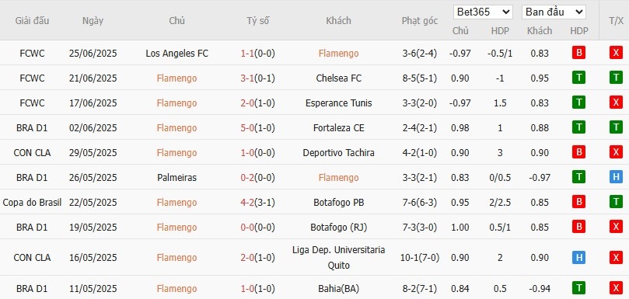
Task: Click blue H badge in Palmeiras row
Action: [616, 177]
